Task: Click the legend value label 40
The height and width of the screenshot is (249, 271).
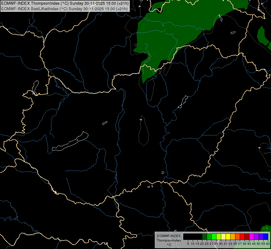Action: click(x=249, y=244)
